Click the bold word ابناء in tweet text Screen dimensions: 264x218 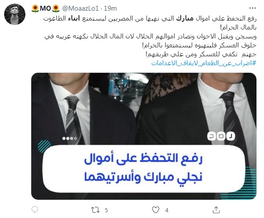75,18
